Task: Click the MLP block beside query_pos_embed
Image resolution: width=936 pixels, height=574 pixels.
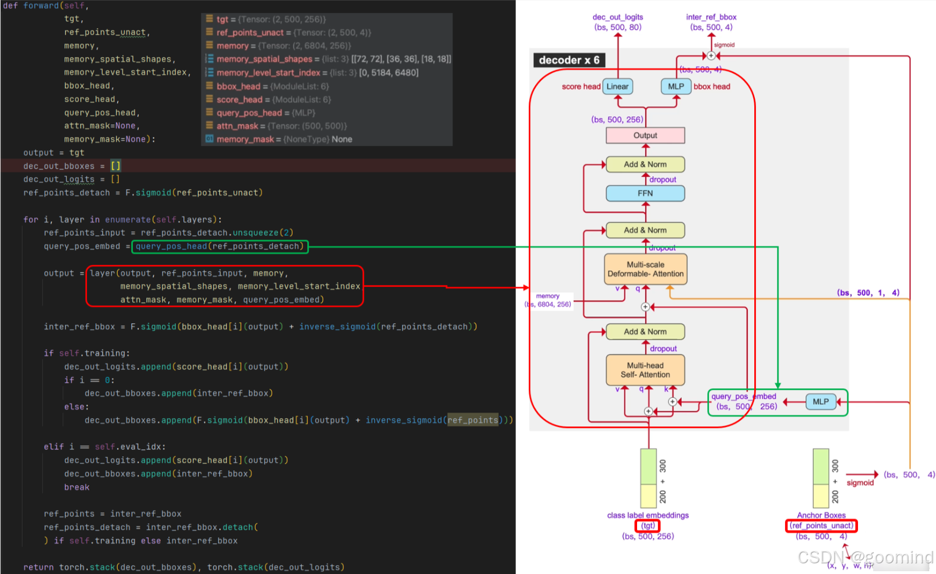Action: 820,402
